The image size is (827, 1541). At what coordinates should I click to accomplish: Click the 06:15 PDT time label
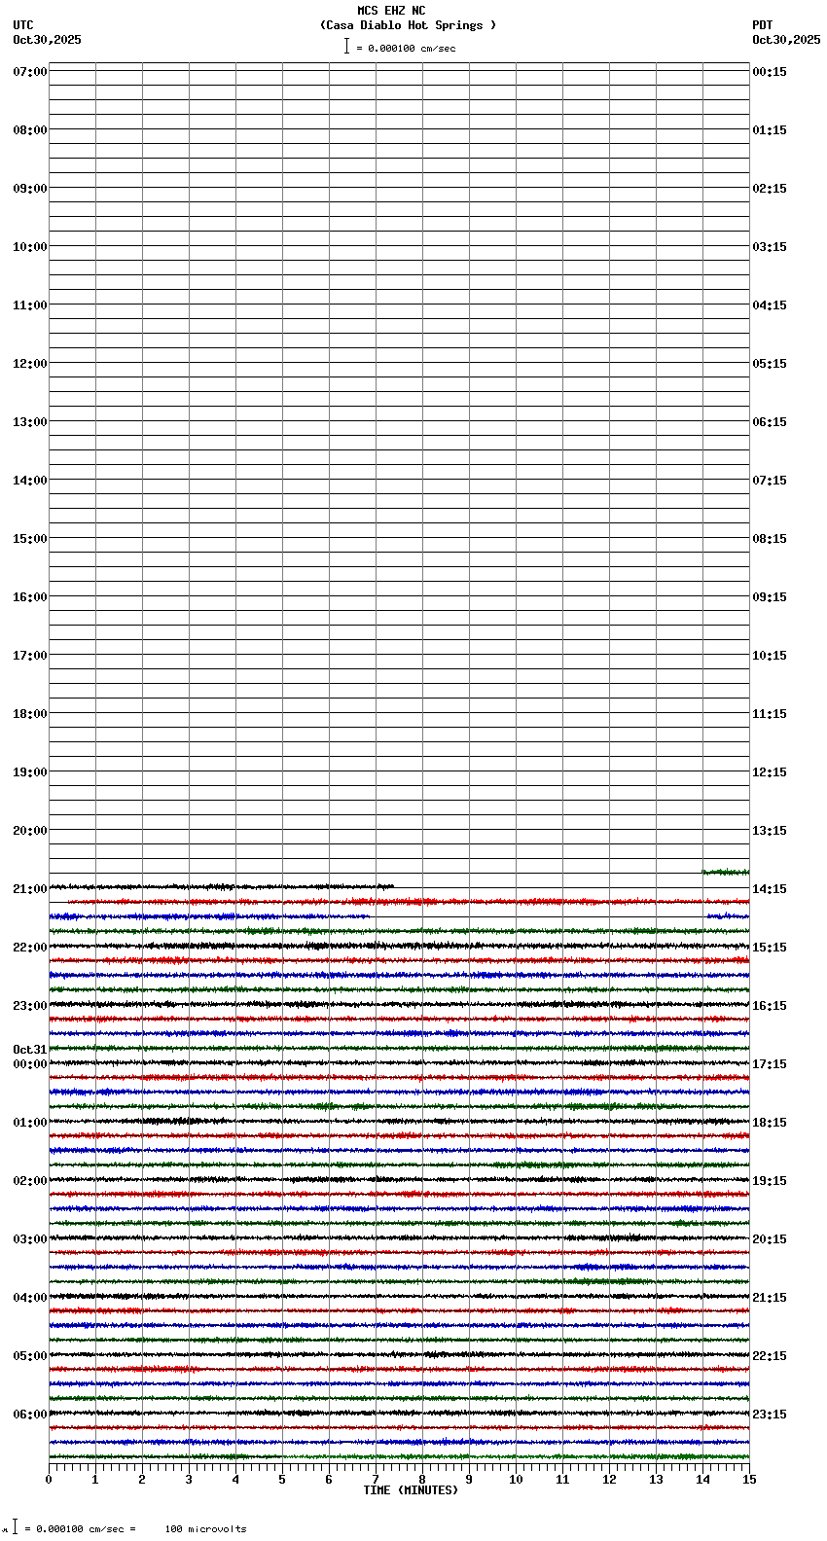tap(770, 422)
